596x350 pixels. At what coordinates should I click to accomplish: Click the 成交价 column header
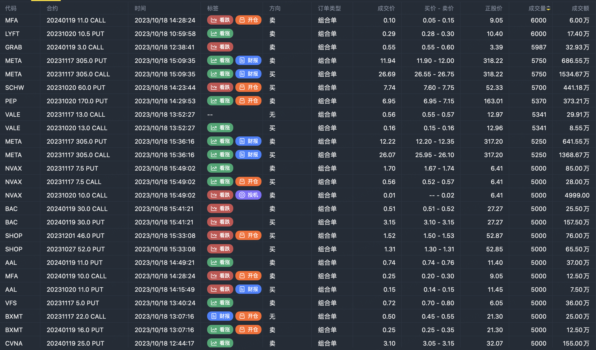tap(386, 9)
